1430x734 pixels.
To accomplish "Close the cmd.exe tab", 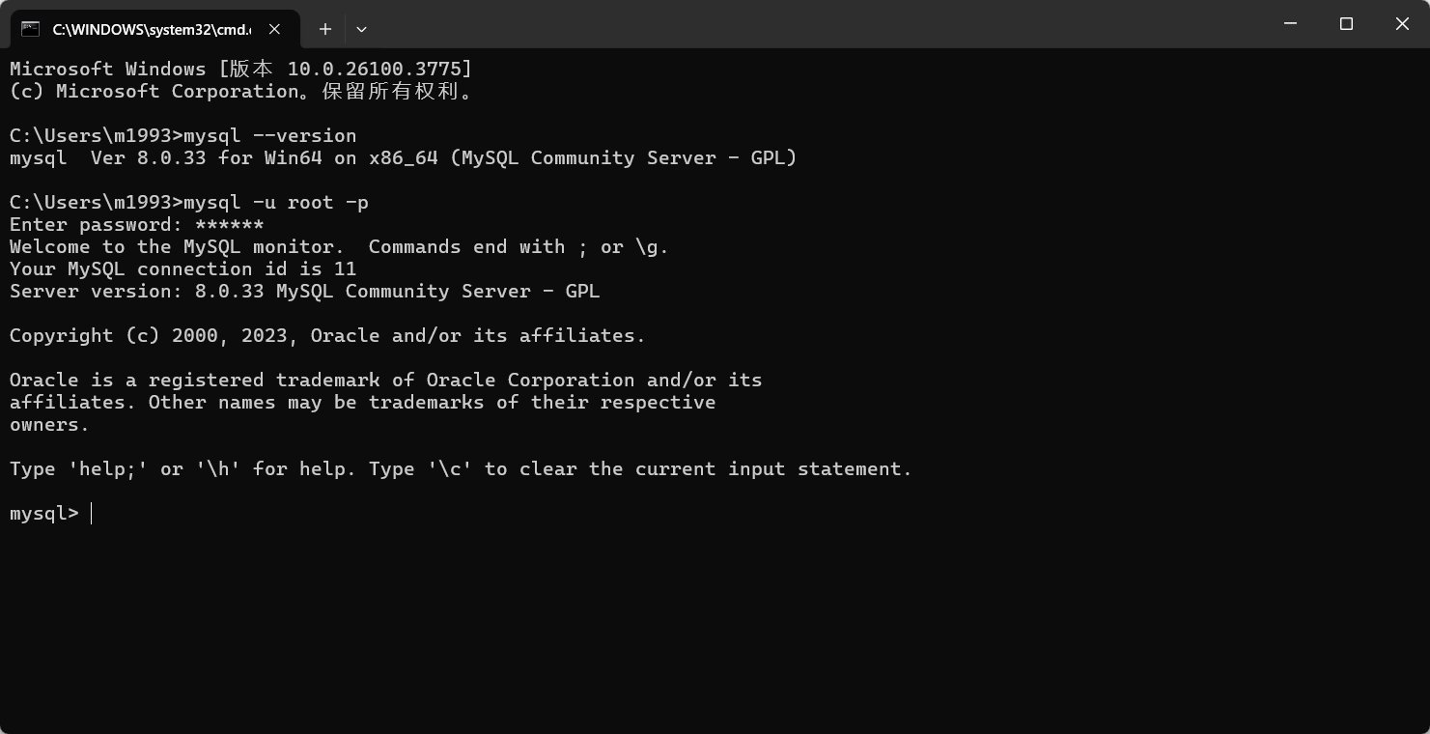I will click(274, 29).
